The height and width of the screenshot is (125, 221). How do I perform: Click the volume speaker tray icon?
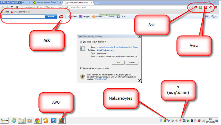177,121
